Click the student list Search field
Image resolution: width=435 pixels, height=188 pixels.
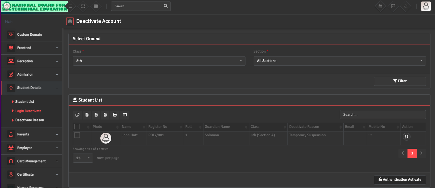point(382,115)
